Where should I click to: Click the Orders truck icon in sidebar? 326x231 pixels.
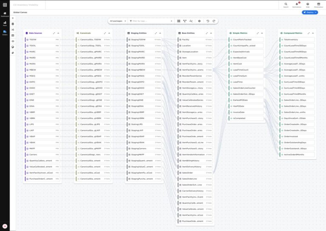click(5, 32)
